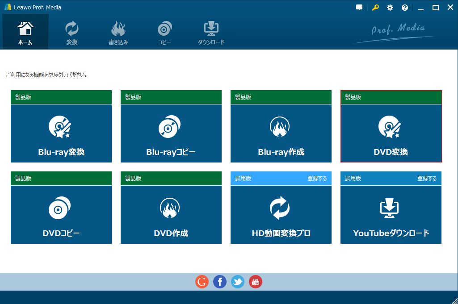Open the Google social icon

(202, 282)
